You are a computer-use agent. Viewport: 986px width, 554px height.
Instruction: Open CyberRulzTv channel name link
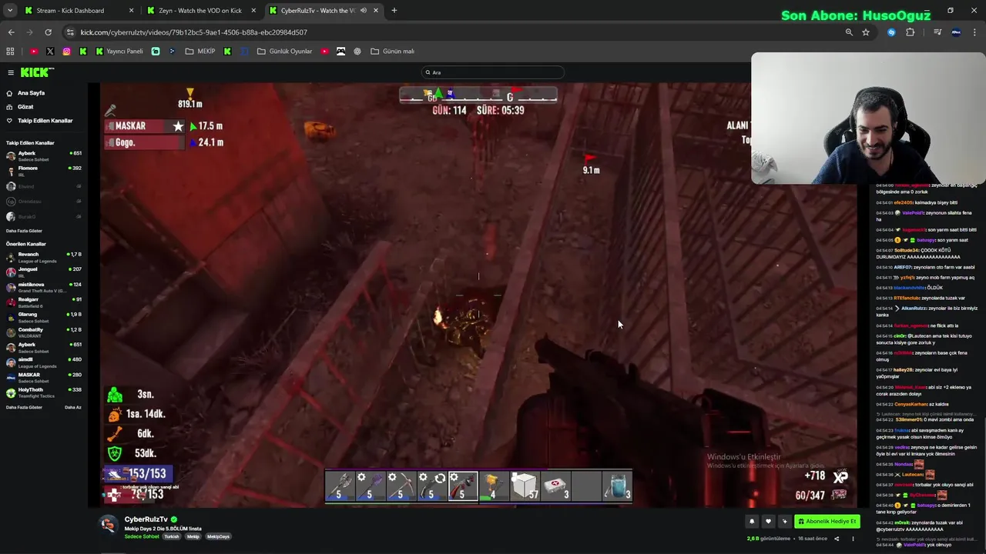click(146, 519)
